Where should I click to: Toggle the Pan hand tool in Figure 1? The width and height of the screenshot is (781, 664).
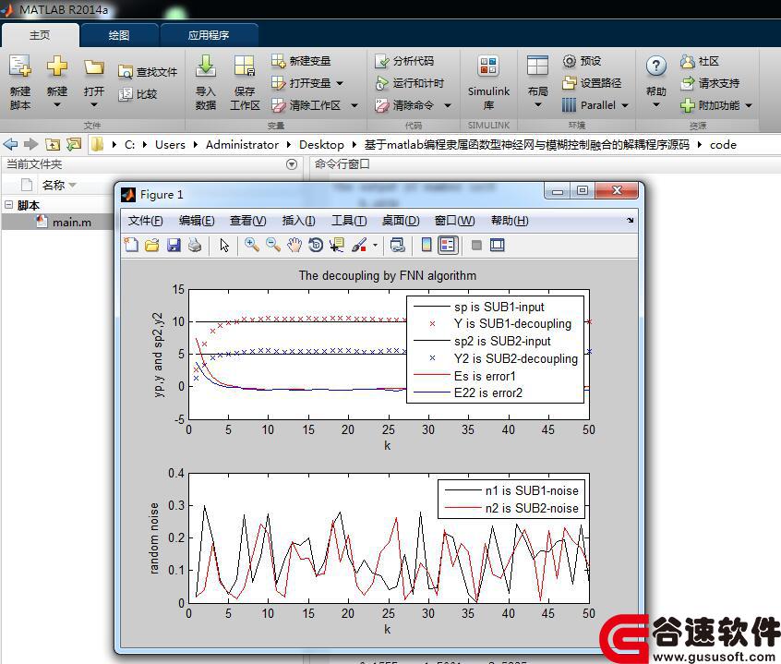tap(294, 245)
